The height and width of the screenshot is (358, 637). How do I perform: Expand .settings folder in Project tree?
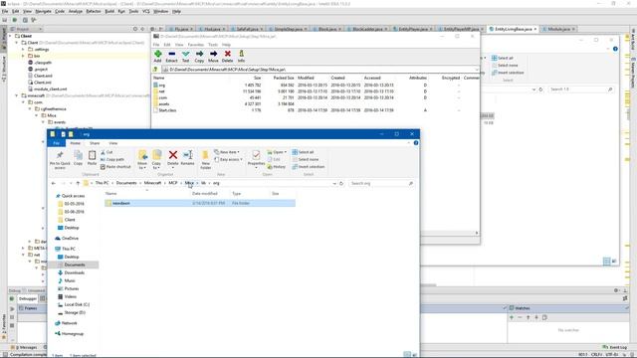pyautogui.click(x=23, y=49)
